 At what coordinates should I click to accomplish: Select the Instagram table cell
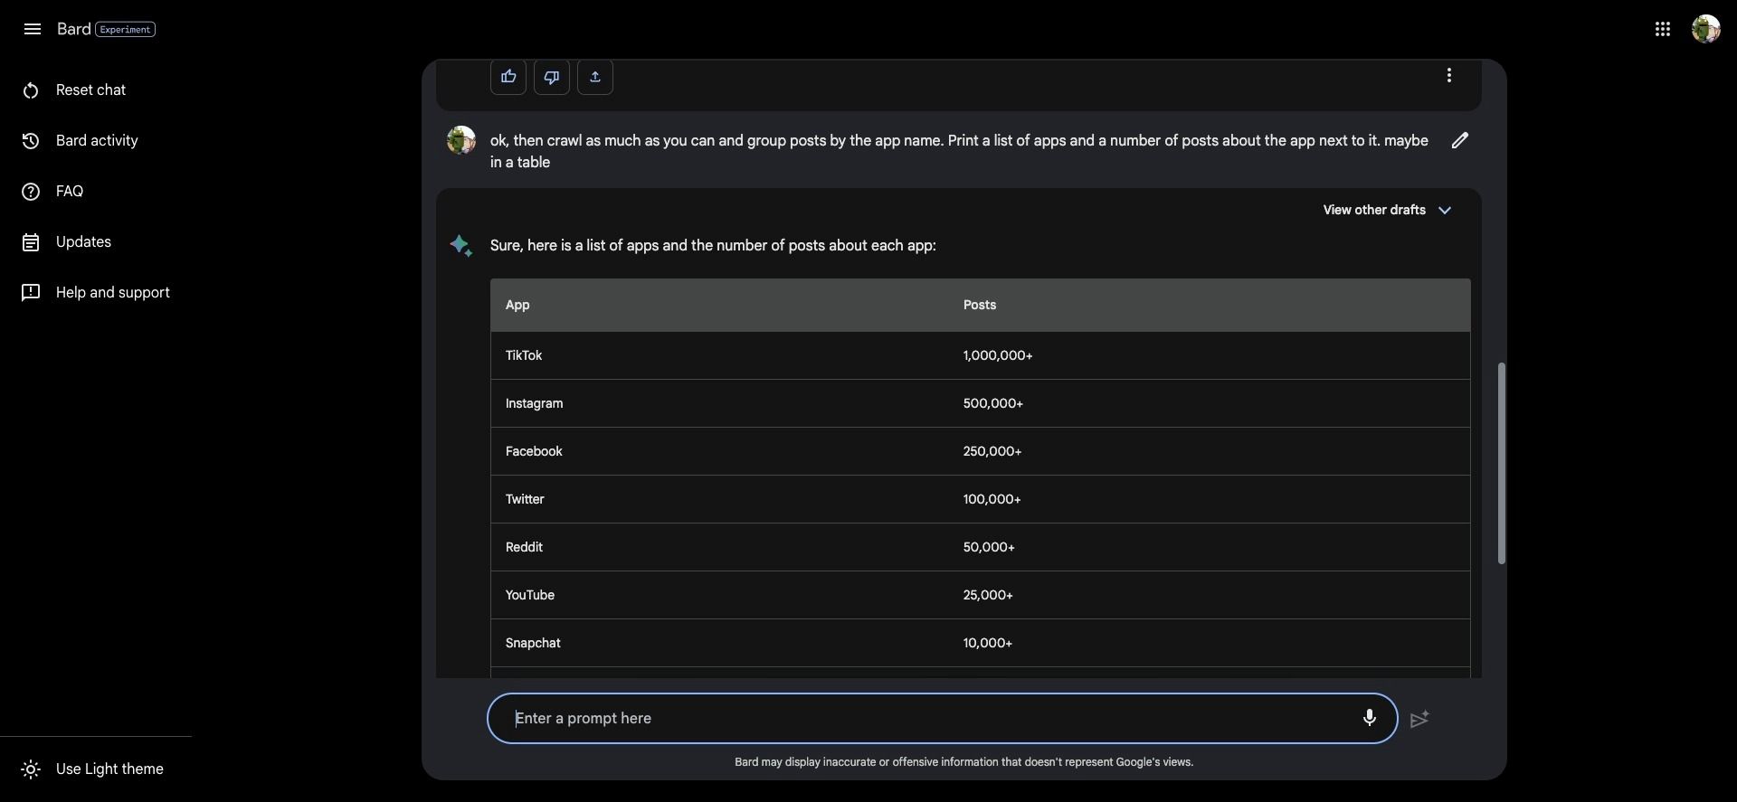point(534,403)
